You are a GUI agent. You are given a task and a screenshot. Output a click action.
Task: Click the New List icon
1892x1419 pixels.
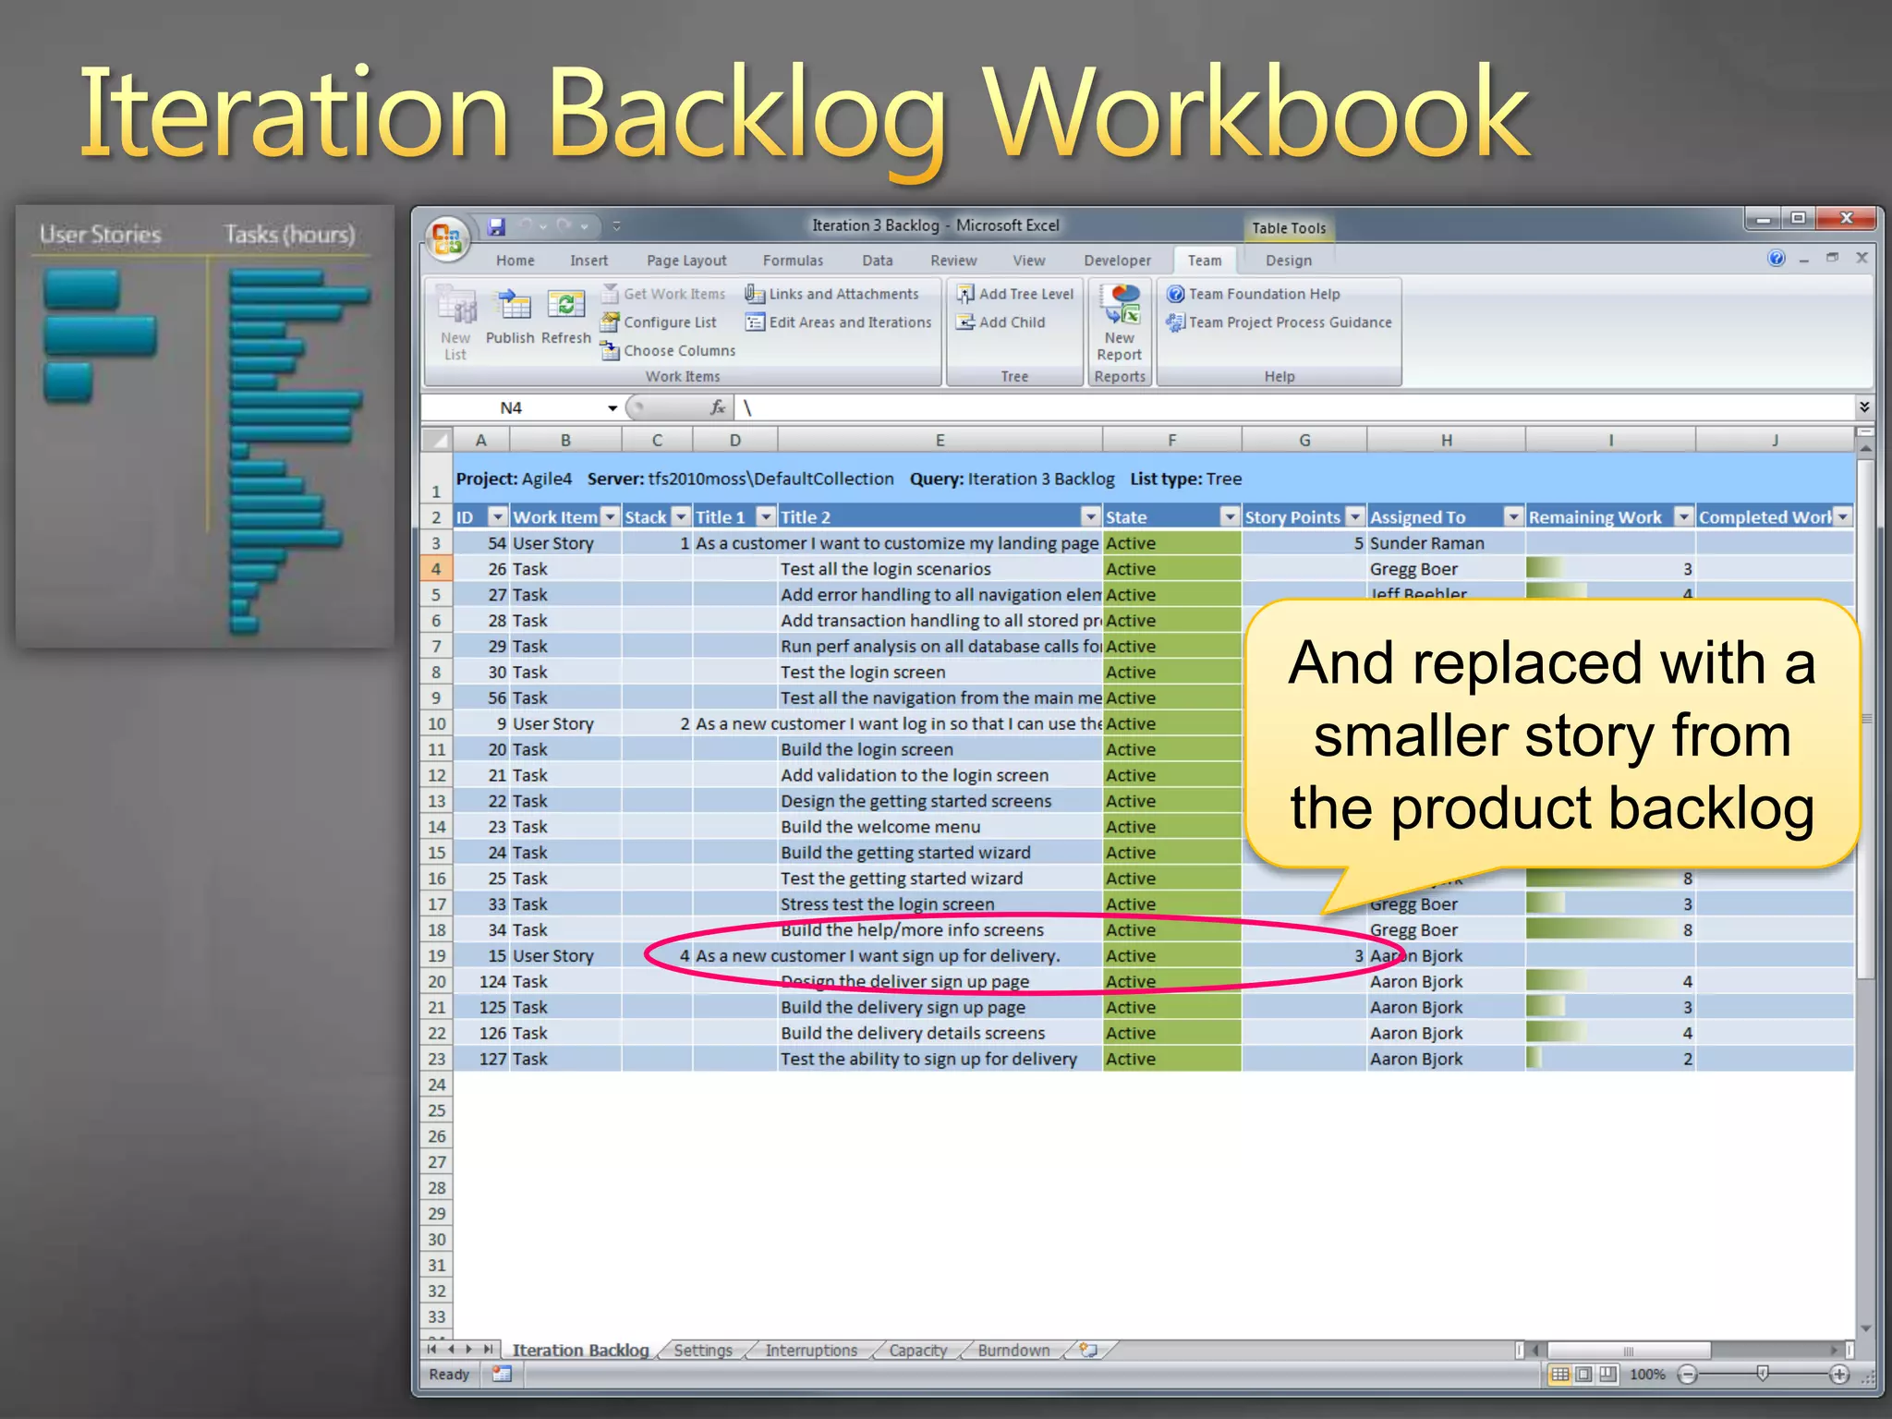pyautogui.click(x=455, y=322)
